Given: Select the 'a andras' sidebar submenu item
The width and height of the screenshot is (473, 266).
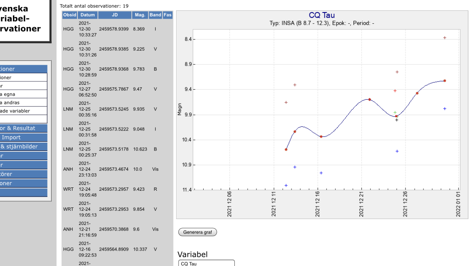Looking at the screenshot, I should 23,103.
